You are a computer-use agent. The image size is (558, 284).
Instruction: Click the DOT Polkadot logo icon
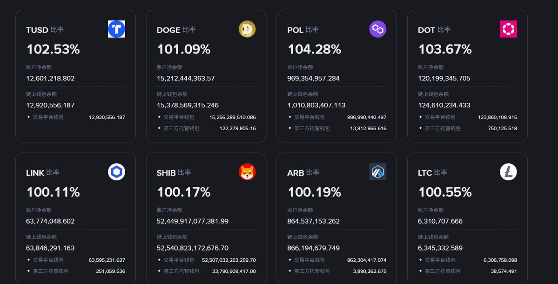pos(508,29)
